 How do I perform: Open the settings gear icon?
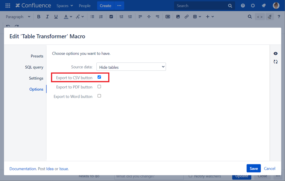[x=253, y=6]
